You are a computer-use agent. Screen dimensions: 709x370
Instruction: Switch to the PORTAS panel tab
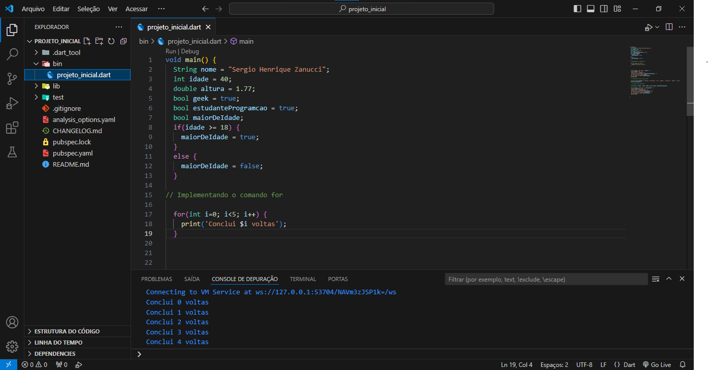[x=338, y=279]
